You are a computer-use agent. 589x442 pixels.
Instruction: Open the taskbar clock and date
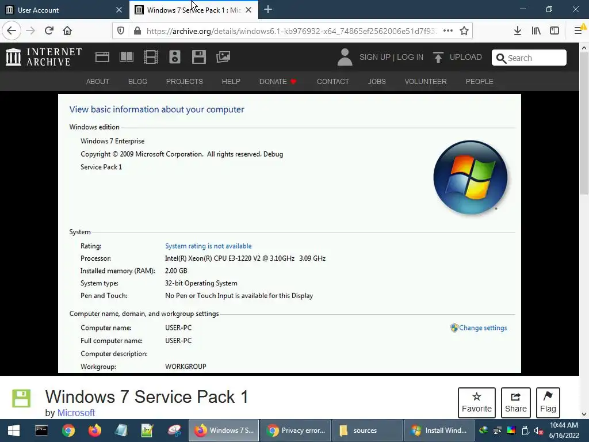pos(564,430)
